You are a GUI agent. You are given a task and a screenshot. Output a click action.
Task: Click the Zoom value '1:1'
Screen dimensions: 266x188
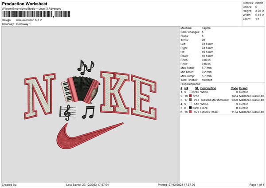[x=257, y=19]
